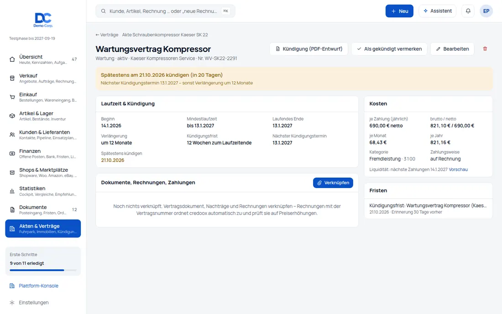Click the Verkauf sidebar icon
The image size is (502, 314).
pos(12,78)
